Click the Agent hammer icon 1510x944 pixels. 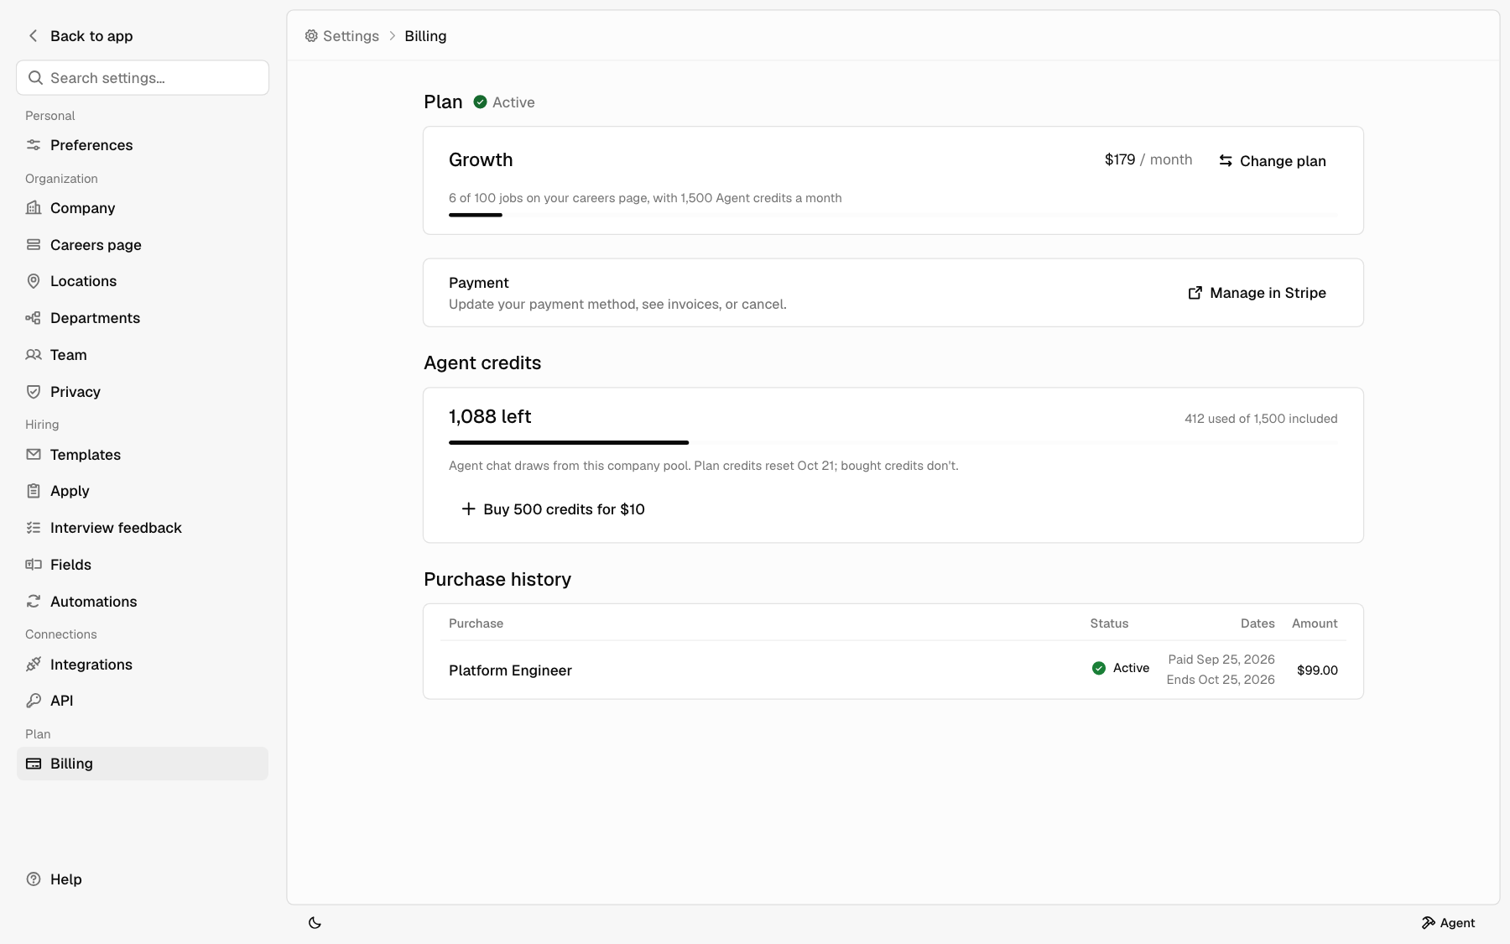(x=1428, y=923)
